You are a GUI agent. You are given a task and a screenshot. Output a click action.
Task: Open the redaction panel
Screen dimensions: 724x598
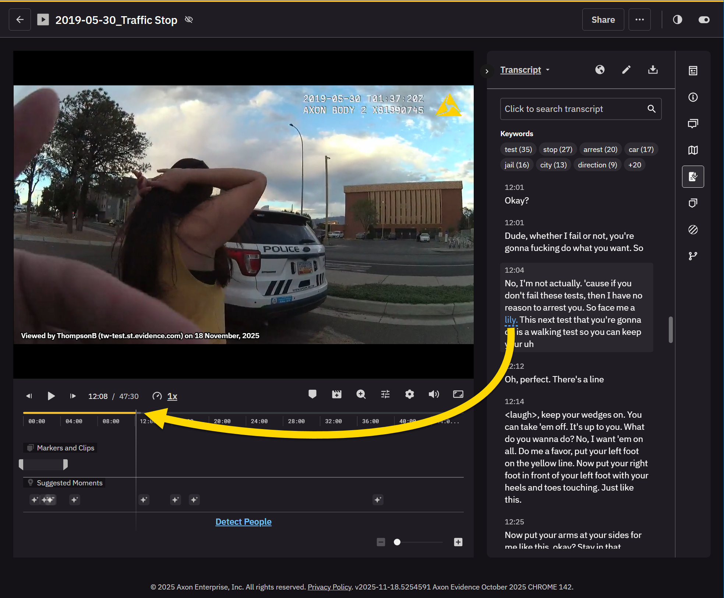click(x=693, y=230)
